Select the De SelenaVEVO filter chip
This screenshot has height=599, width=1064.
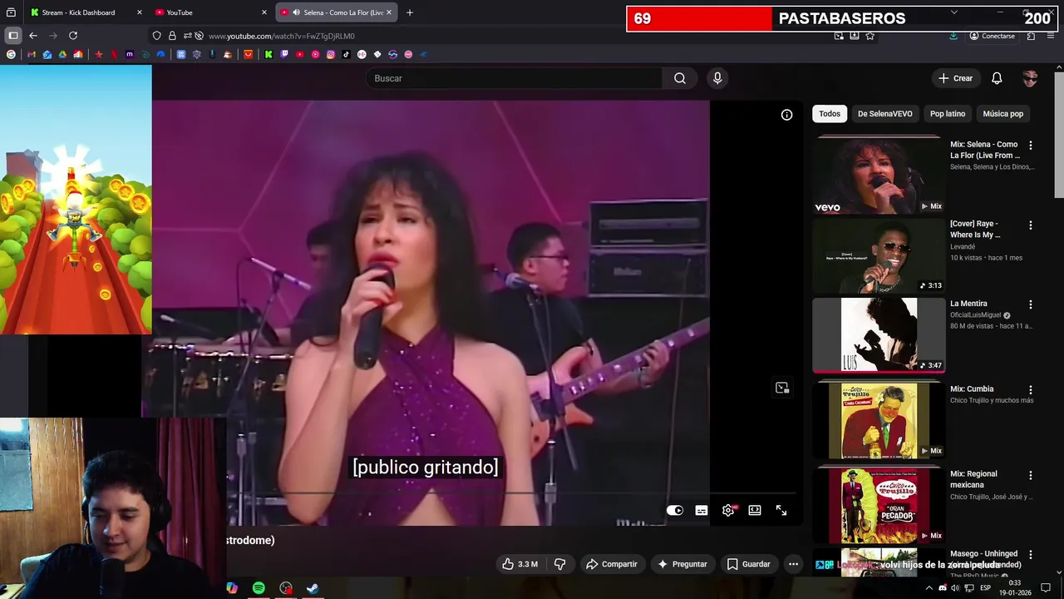point(885,114)
